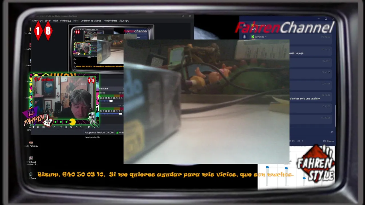
Task: Remove the selected source with the trash icon
Action: [66, 127]
